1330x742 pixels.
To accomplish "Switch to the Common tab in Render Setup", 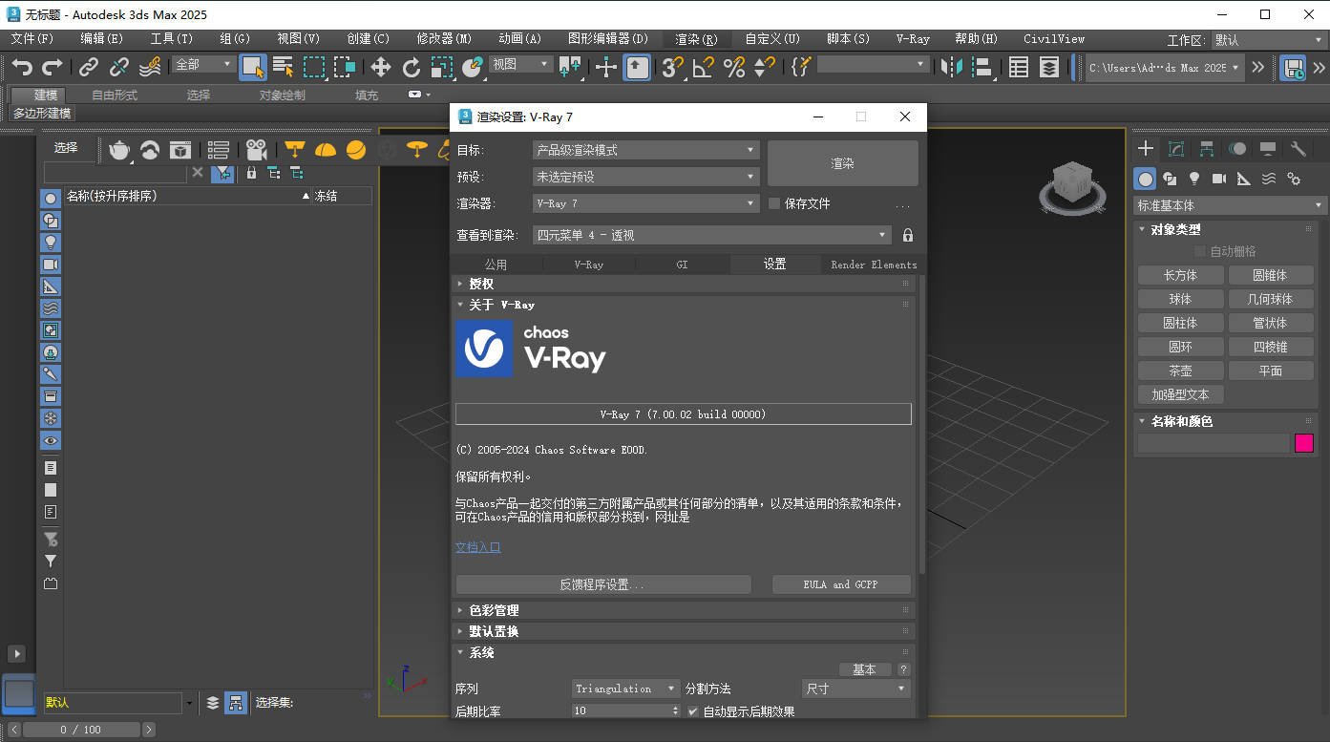I will tap(496, 265).
